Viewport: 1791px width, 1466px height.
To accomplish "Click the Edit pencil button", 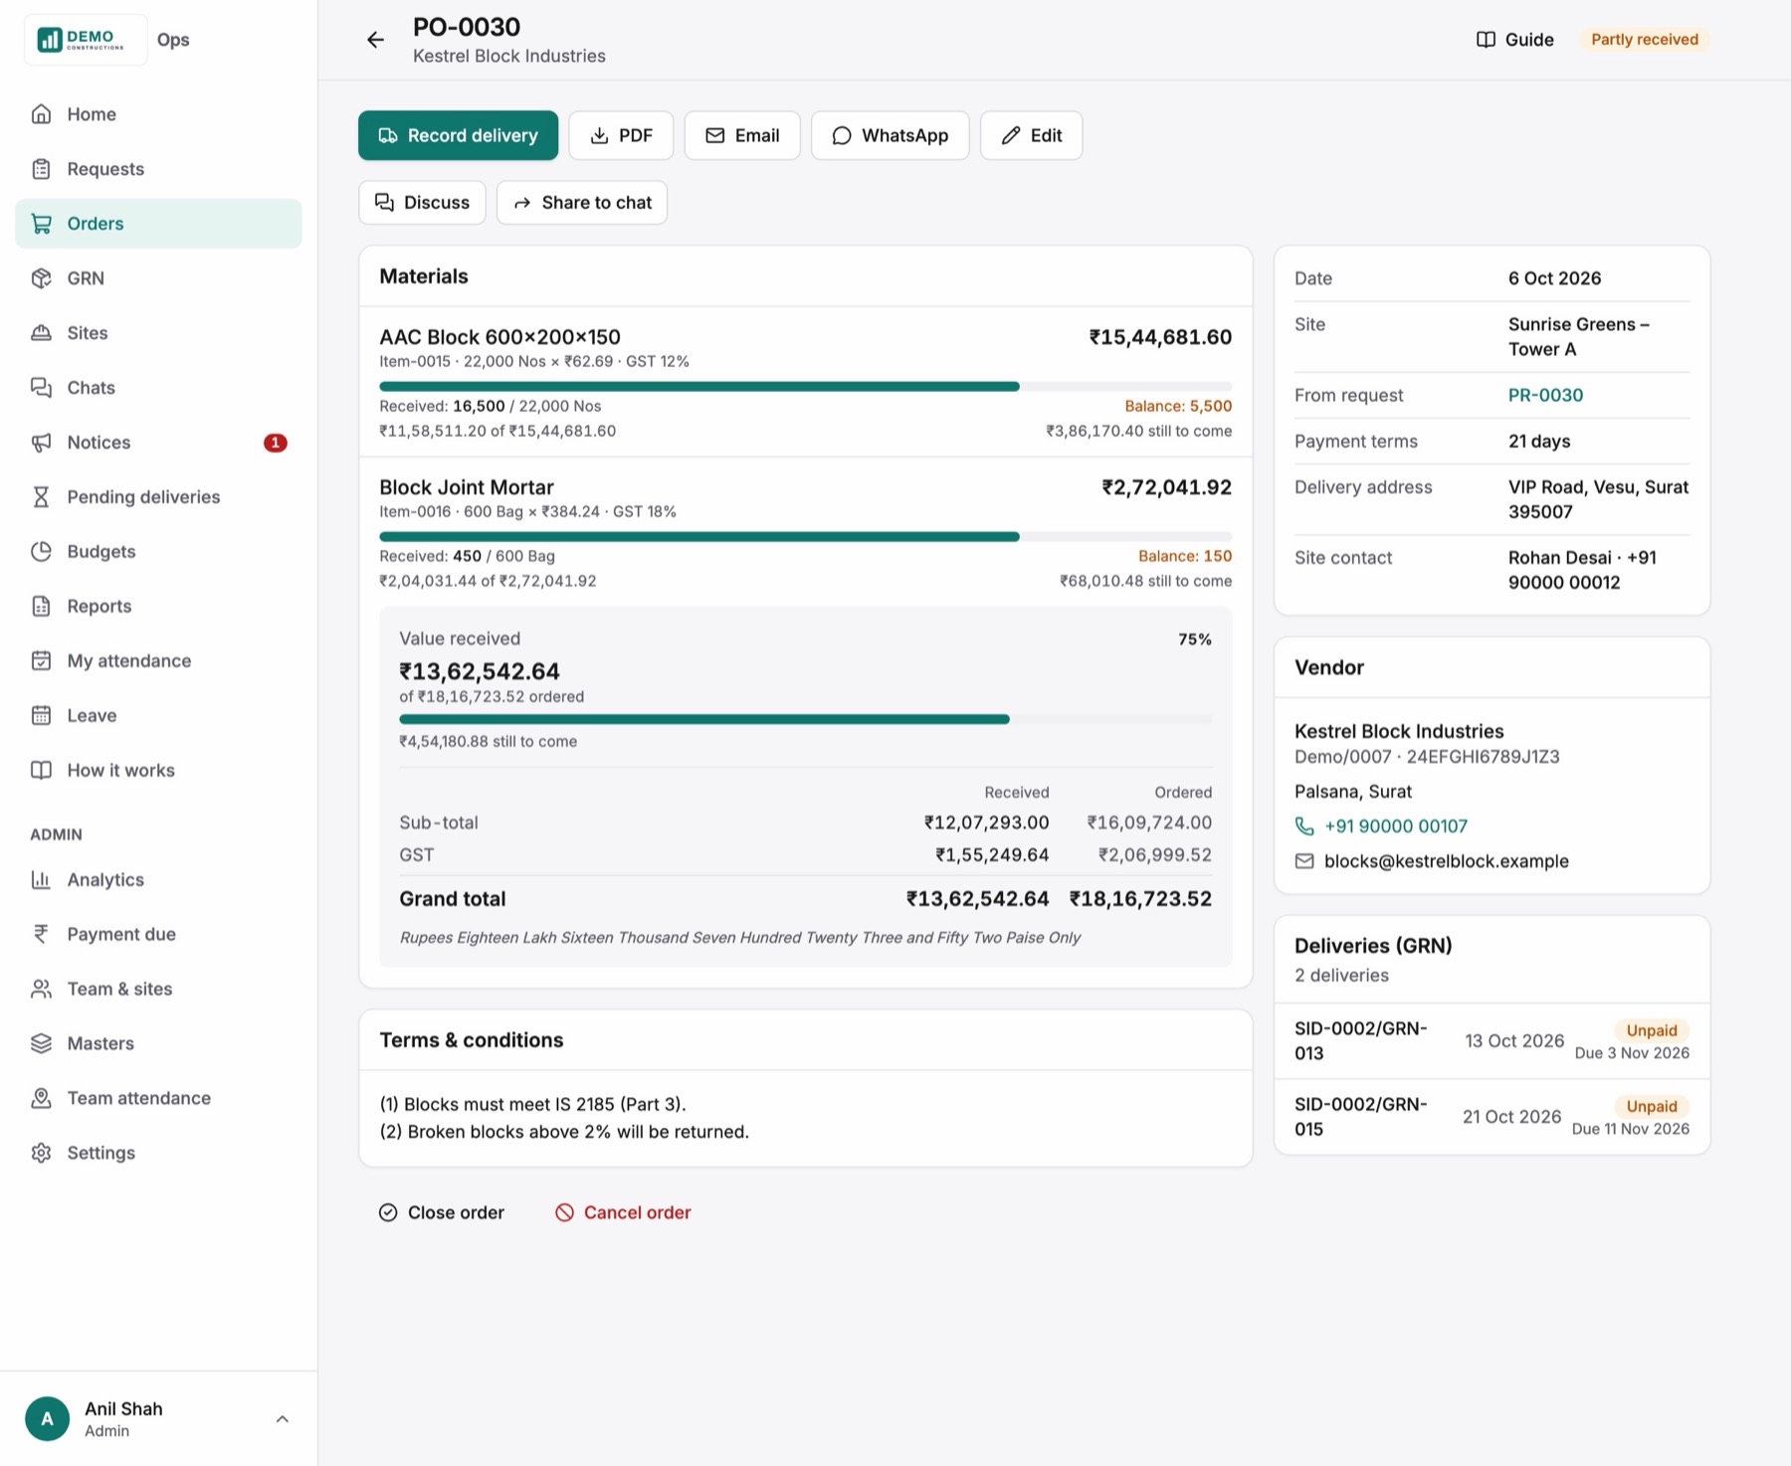I will (x=1031, y=135).
